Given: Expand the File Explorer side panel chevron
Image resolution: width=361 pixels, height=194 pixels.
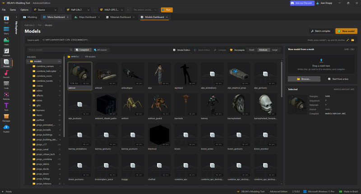Looking at the screenshot, I should (16, 17).
